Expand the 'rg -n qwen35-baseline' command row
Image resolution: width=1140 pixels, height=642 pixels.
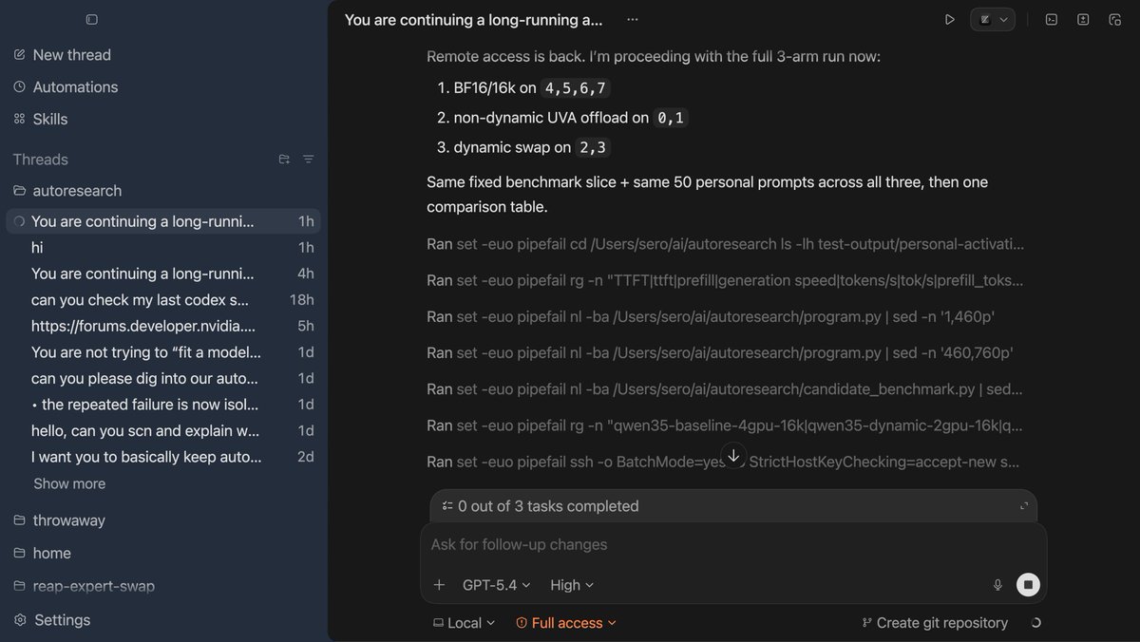point(726,425)
